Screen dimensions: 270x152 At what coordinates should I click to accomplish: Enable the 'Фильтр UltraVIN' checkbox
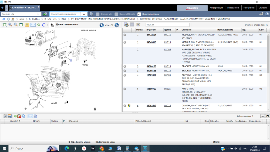(x=116, y=14)
